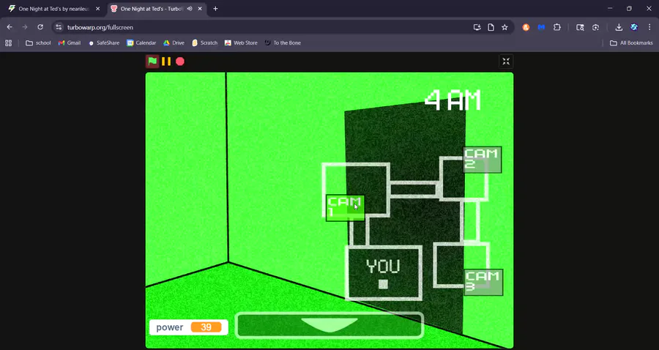Go back to the previous page
The width and height of the screenshot is (659, 350).
(x=10, y=27)
